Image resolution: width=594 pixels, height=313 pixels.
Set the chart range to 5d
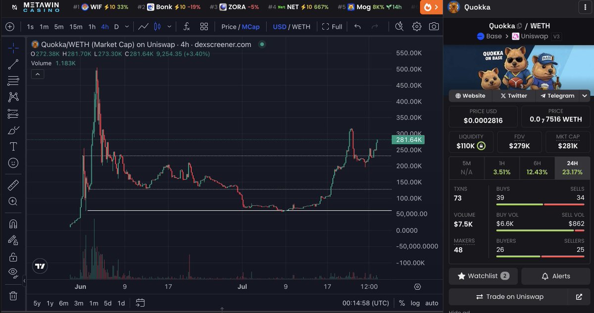(107, 303)
